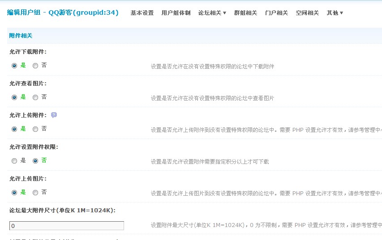
Task: Click the 论坛最大附件尺寸 input field
Action: (x=67, y=226)
